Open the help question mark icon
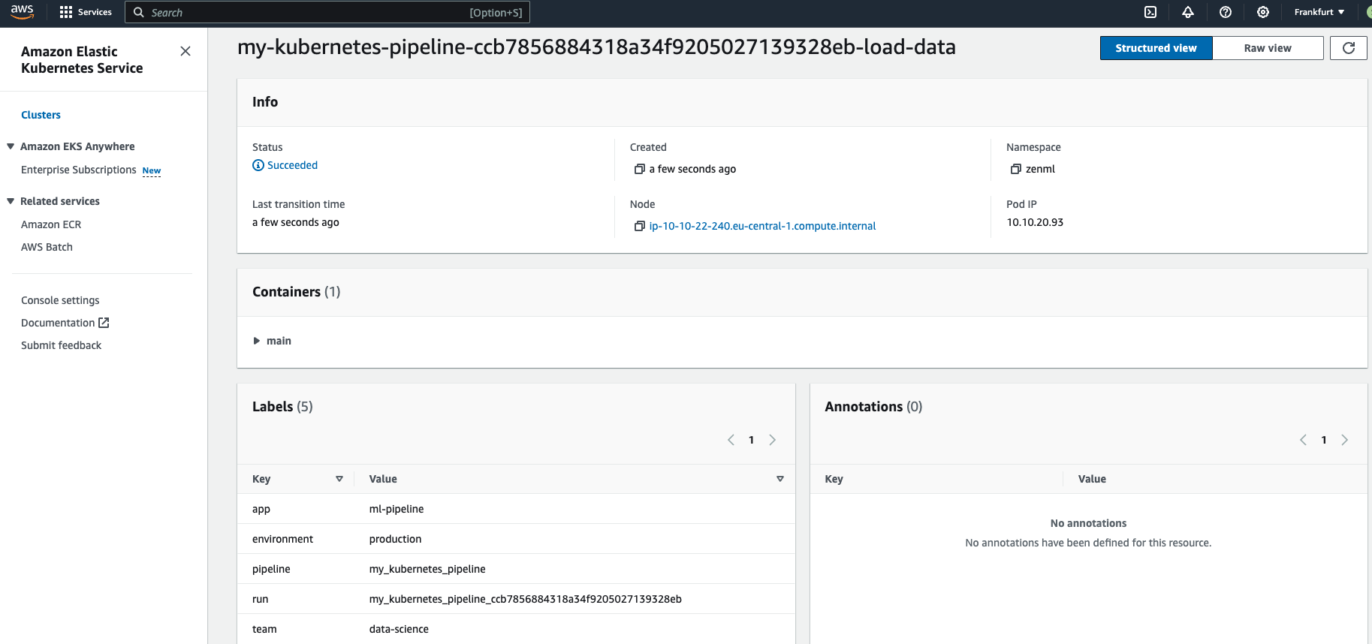The width and height of the screenshot is (1372, 644). (x=1226, y=12)
